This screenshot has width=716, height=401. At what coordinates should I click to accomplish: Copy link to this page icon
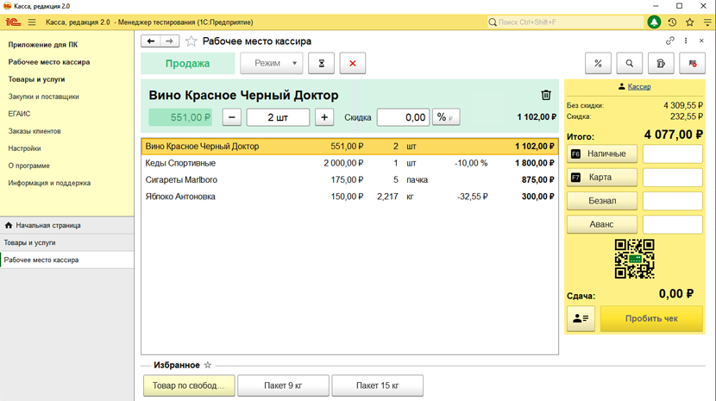(670, 41)
